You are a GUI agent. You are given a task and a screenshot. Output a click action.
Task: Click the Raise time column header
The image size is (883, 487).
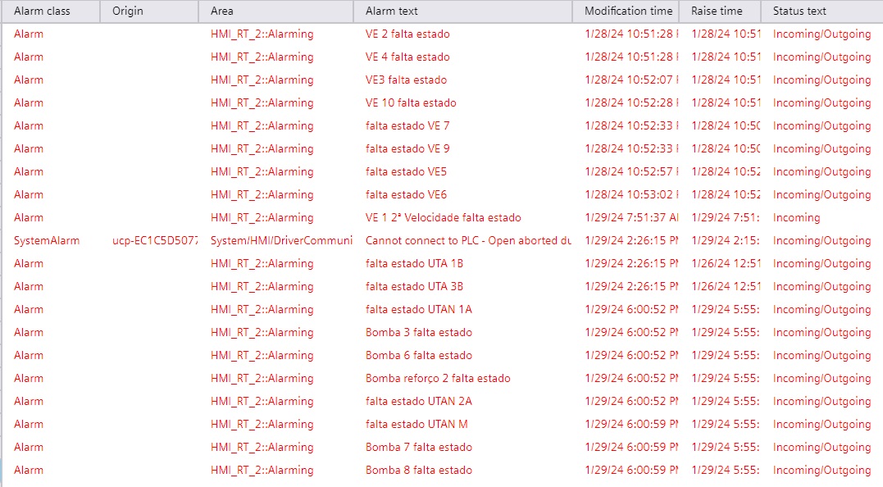pyautogui.click(x=720, y=11)
